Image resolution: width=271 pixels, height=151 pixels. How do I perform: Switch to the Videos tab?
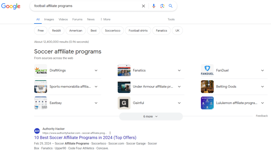pyautogui.click(x=63, y=19)
